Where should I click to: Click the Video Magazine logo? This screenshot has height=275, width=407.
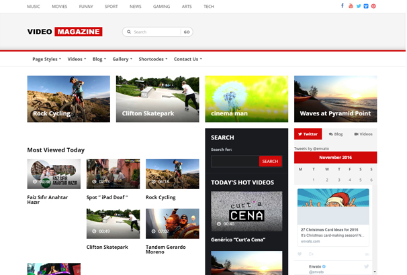(64, 32)
